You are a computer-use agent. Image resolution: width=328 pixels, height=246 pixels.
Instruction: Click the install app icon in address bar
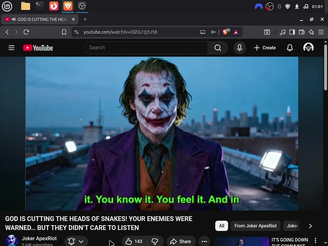tap(203, 32)
